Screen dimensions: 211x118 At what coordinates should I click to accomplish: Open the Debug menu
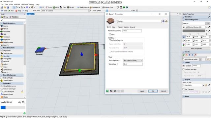(x=32, y=5)
